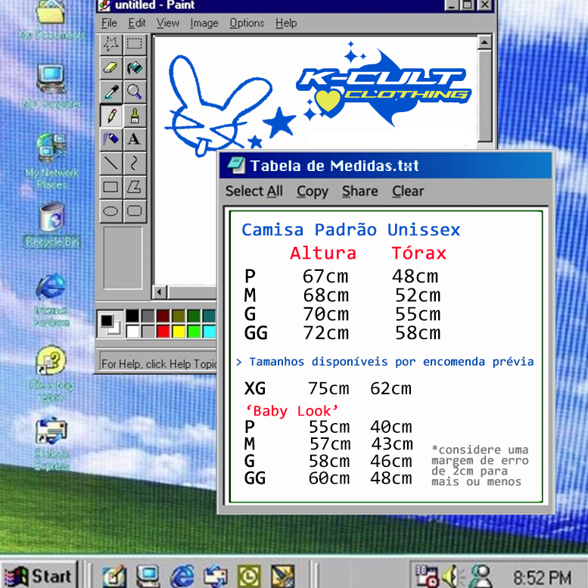The image size is (588, 588).
Task: Open the Options menu in Paint
Action: [x=247, y=23]
